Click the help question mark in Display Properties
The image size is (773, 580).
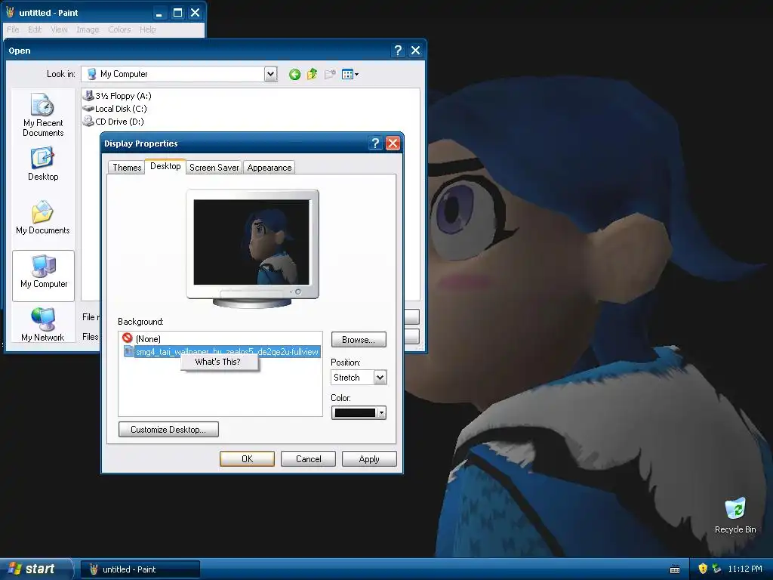tap(375, 143)
